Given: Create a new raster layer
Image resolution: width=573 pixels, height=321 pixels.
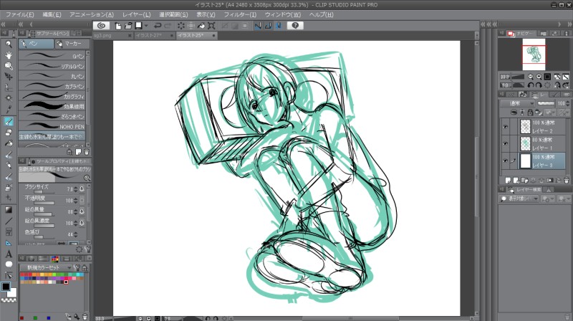Looking at the screenshot, I should pos(508,181).
